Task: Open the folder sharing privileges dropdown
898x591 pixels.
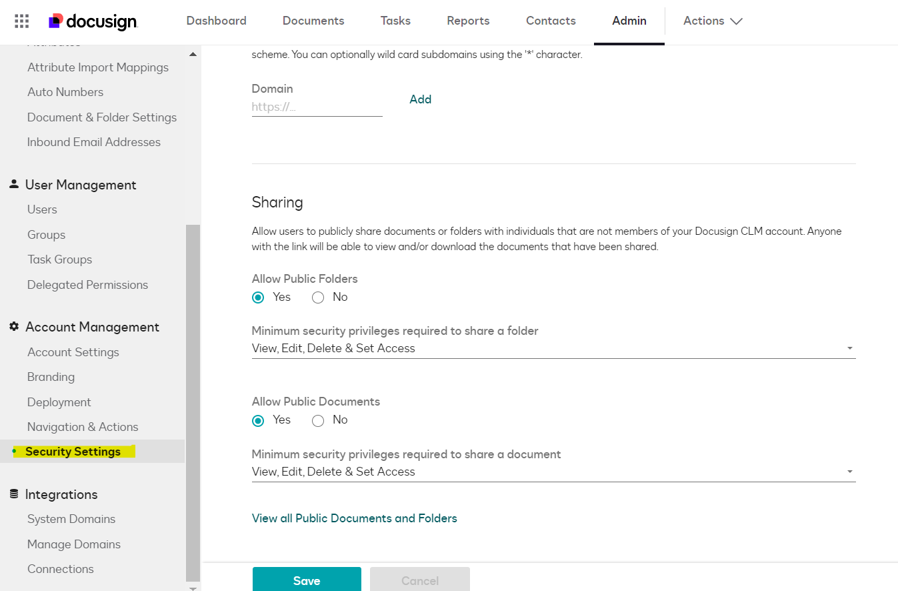Action: (849, 348)
